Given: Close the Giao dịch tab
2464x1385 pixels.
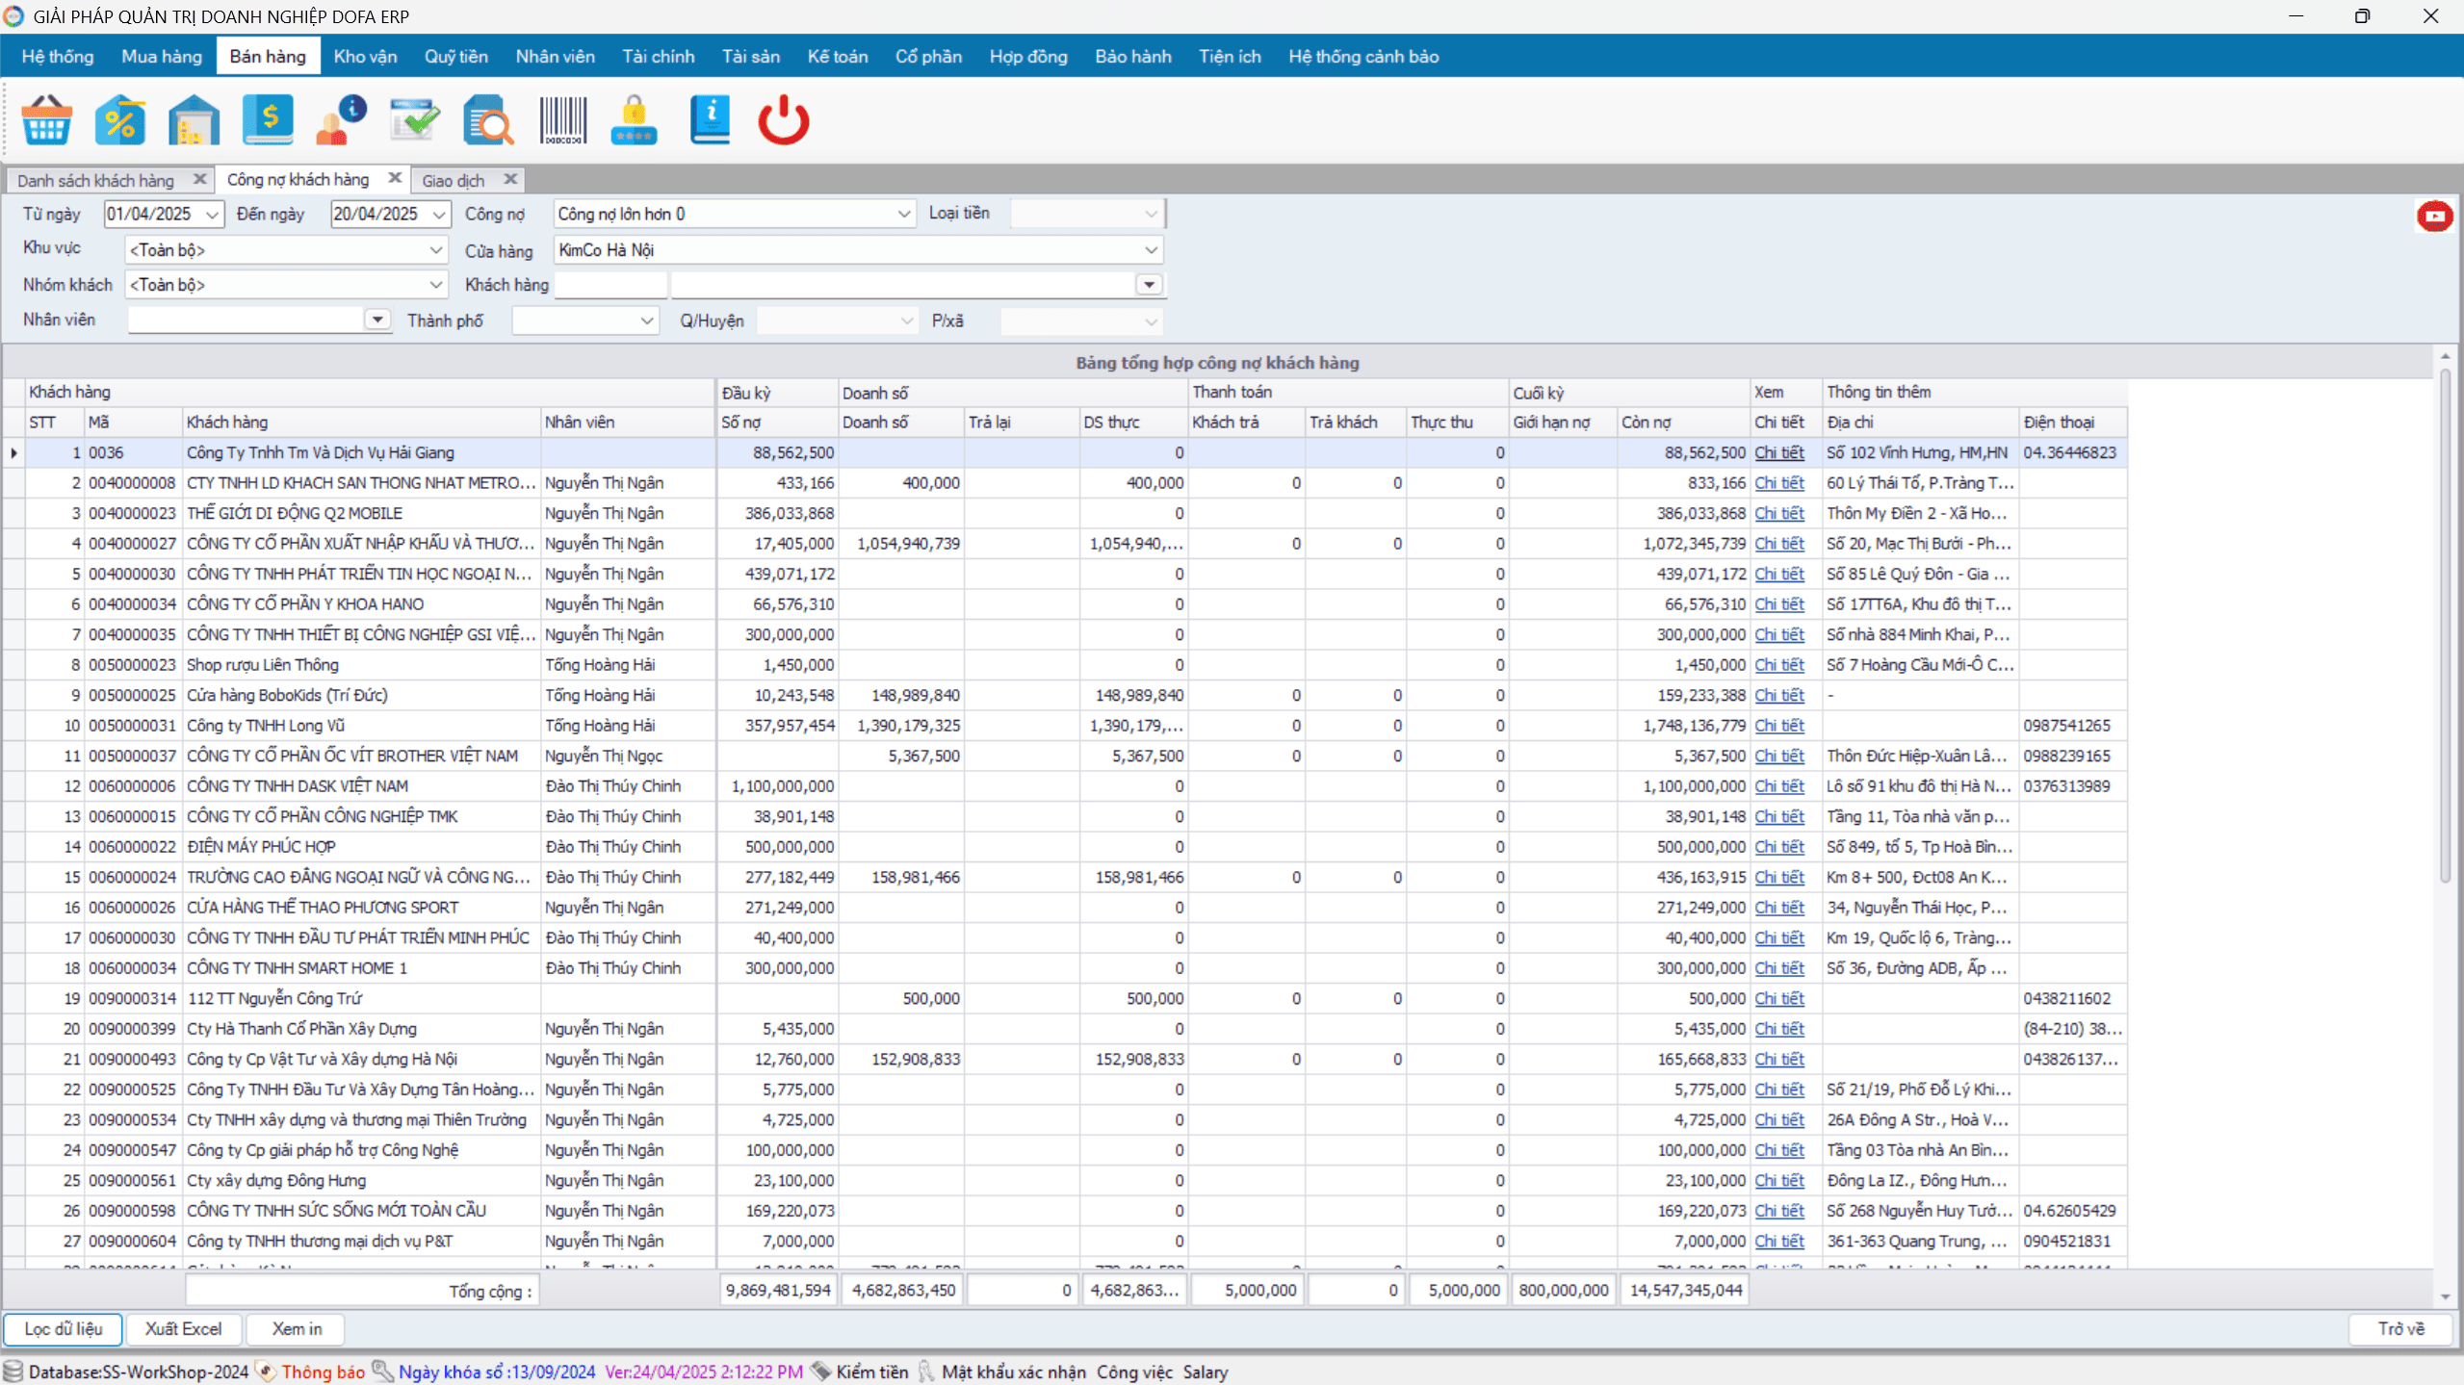Looking at the screenshot, I should (x=511, y=179).
